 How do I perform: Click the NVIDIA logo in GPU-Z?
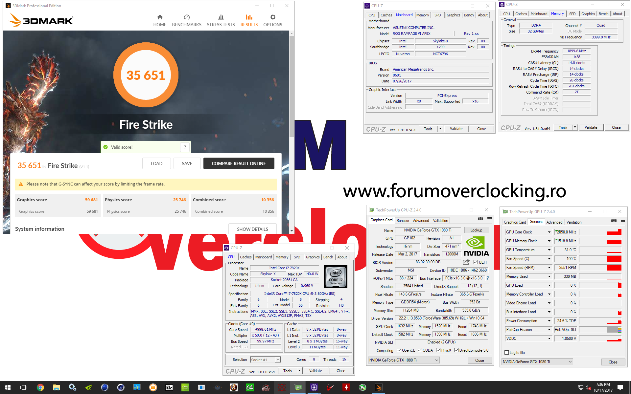pos(476,246)
